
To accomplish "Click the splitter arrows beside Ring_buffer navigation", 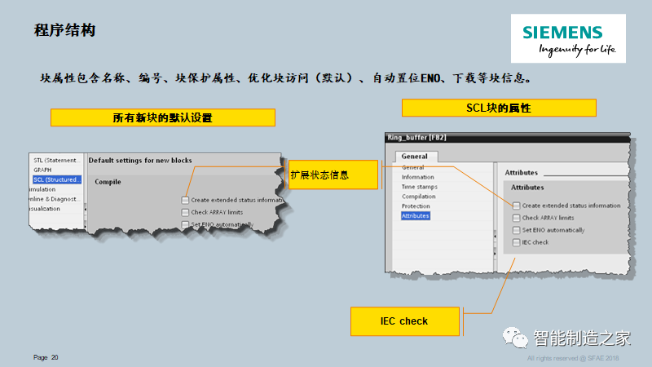I will coord(495,245).
